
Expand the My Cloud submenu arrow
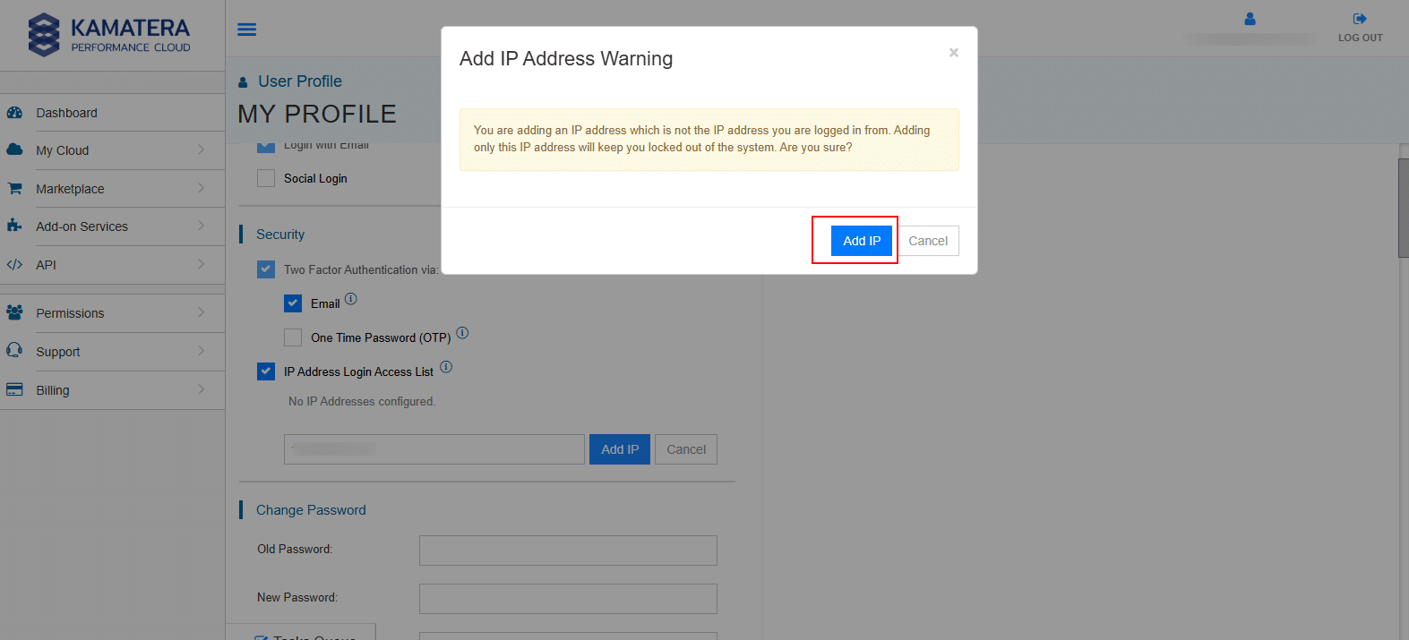point(202,149)
